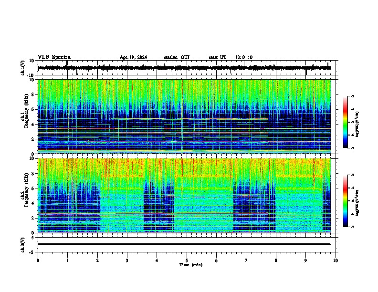The width and height of the screenshot is (378, 292).
Task: Click the 'VLF Spectra' title text
Action: (x=54, y=57)
